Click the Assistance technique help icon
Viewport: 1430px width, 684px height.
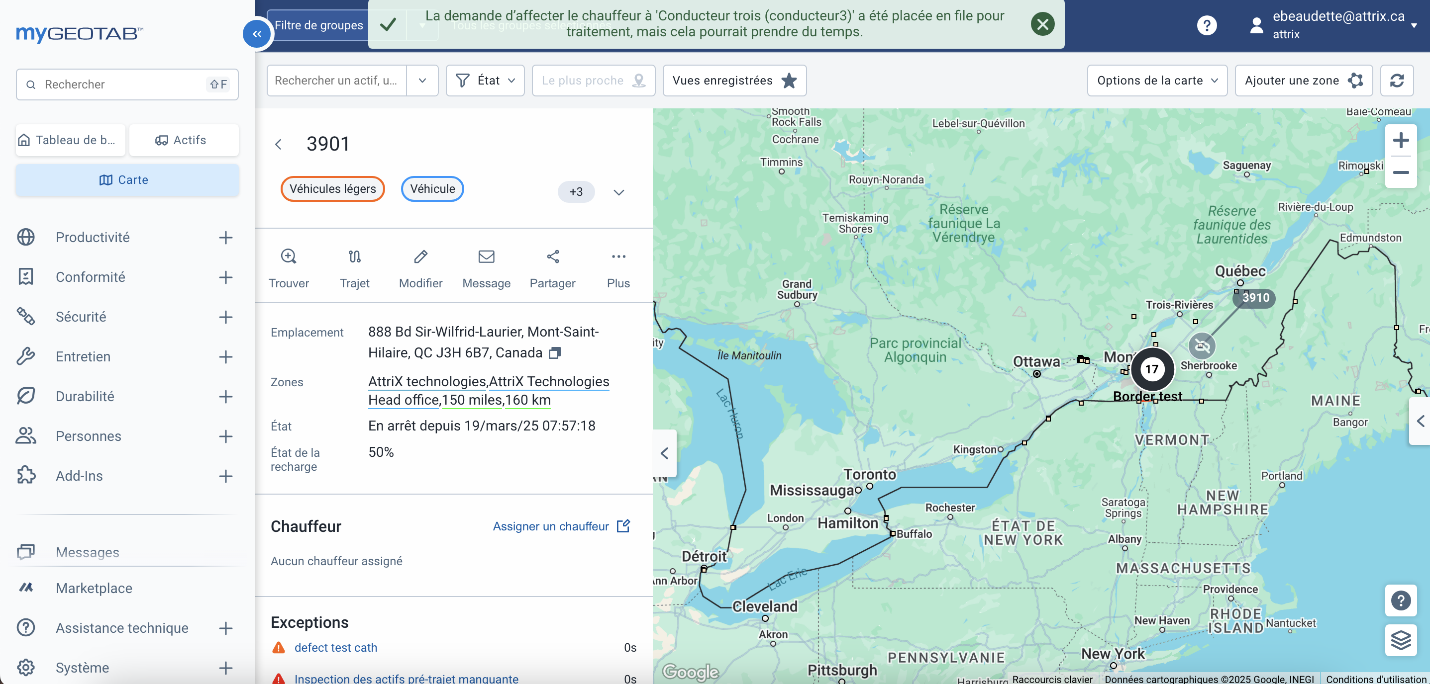coord(25,628)
